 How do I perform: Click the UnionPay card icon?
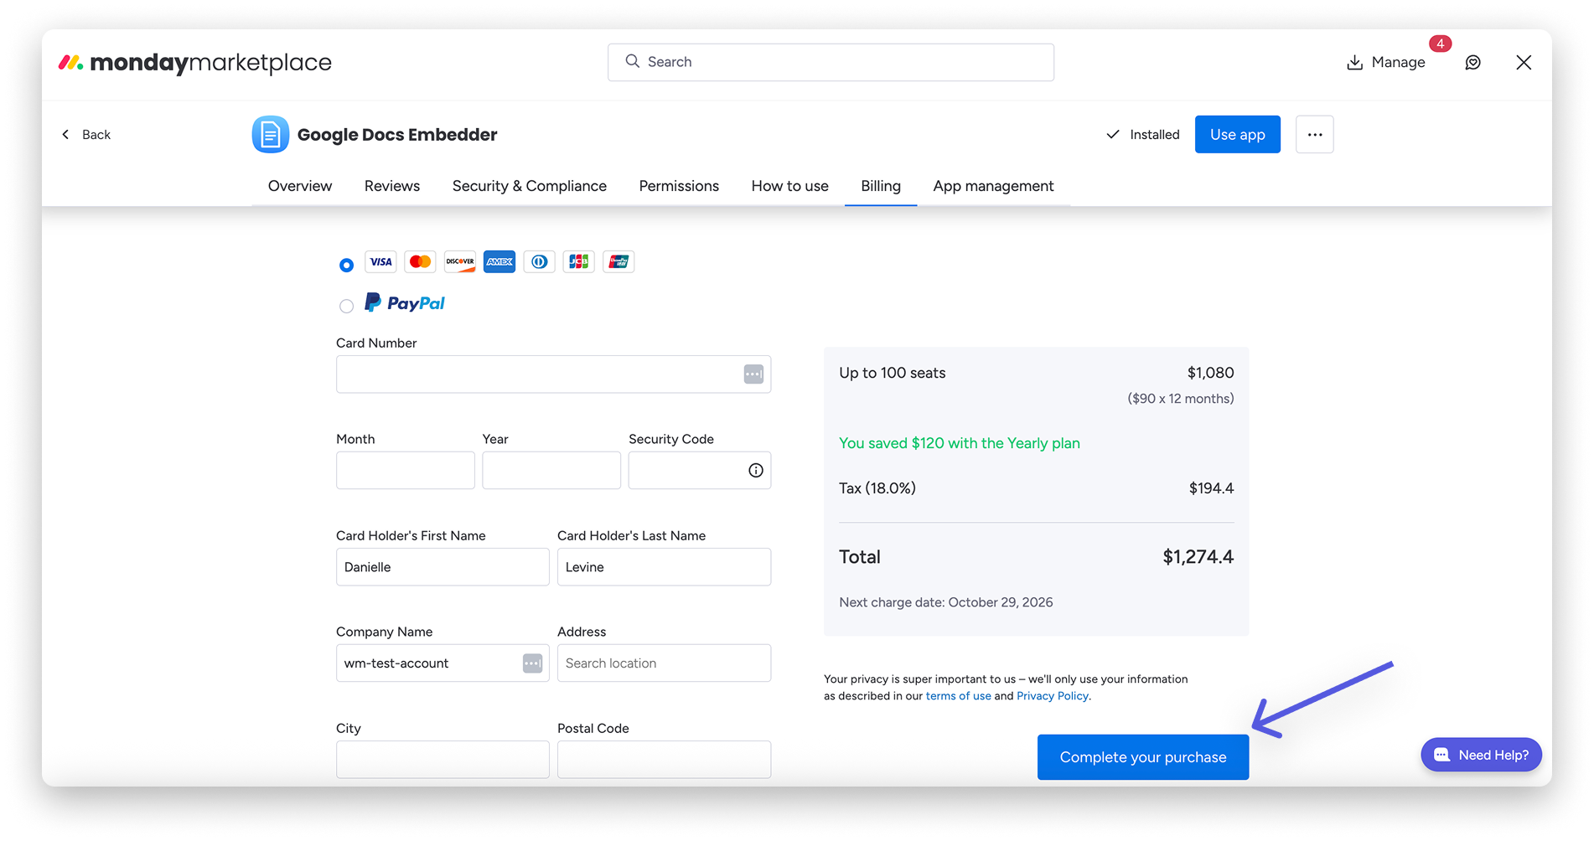(618, 261)
